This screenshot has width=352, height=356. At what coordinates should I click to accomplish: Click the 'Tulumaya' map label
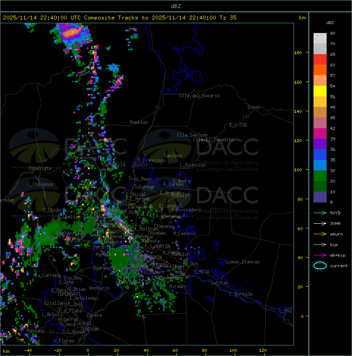(144, 186)
